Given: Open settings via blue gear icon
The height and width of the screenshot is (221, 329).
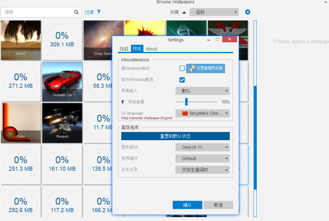Looking at the screenshot, I should click(248, 12).
